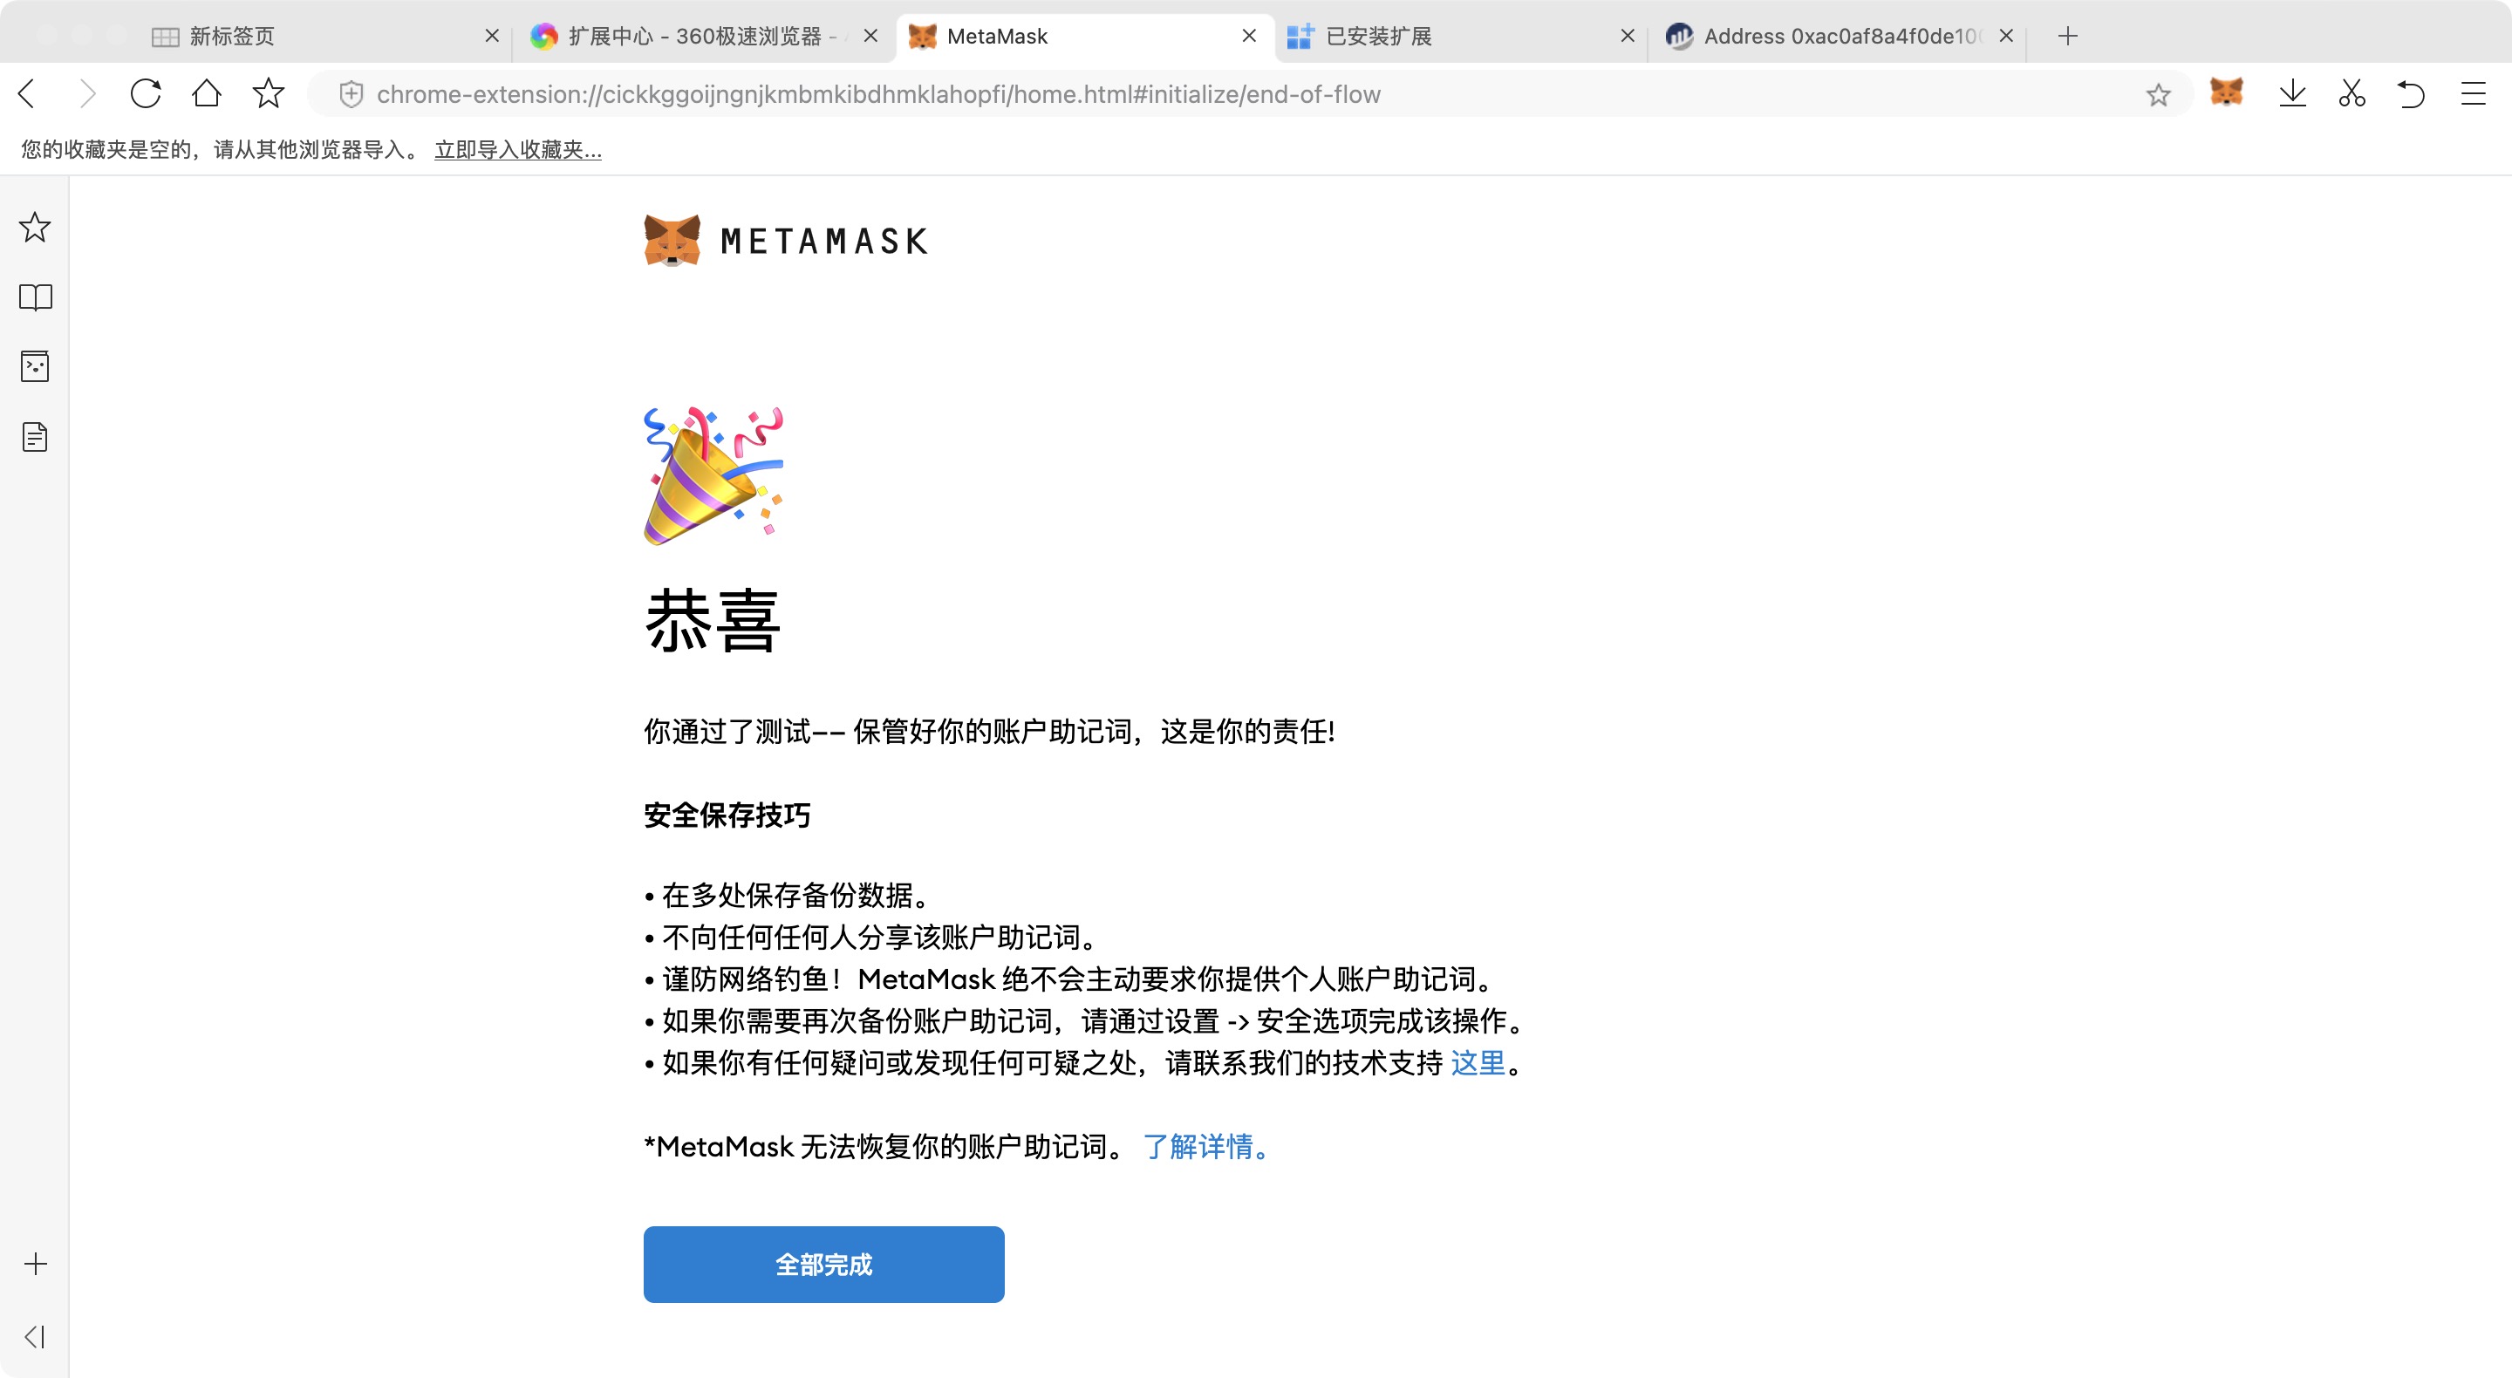Collapse the sidebar with arrow icon
The height and width of the screenshot is (1378, 2512).
tap(35, 1336)
